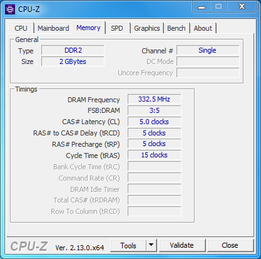Click the Size field showing 2 GBytes
This screenshot has width=261, height=259.
[73, 61]
